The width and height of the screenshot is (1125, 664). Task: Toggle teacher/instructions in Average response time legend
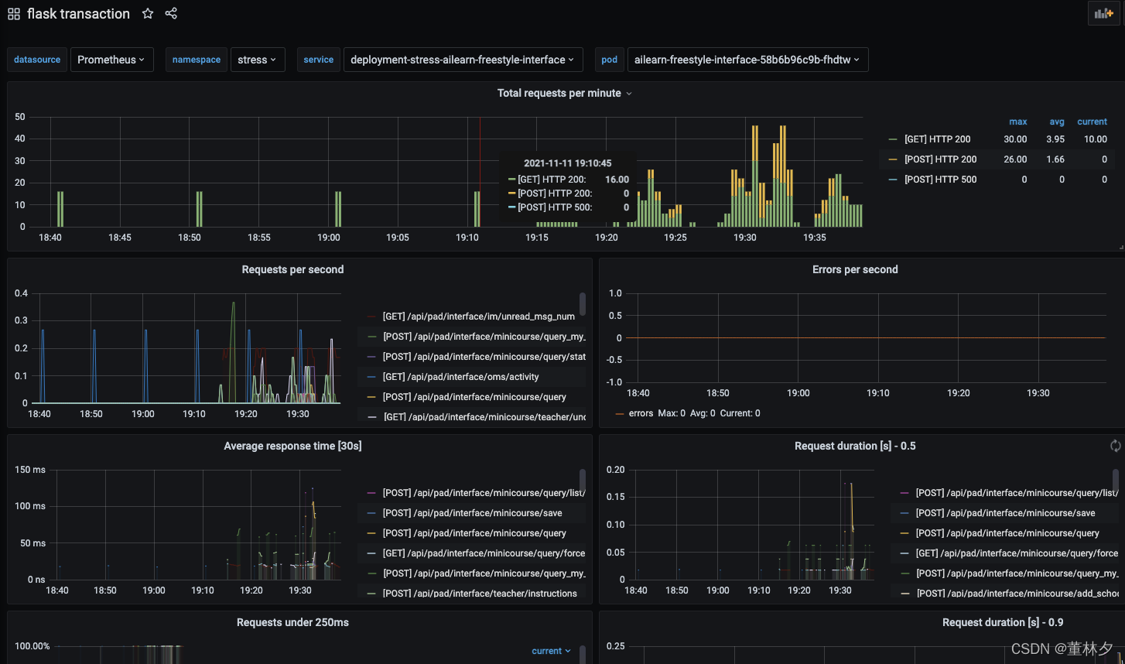click(480, 594)
